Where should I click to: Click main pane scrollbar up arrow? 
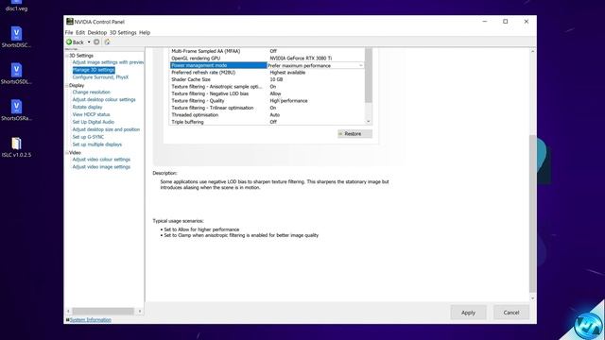click(533, 51)
